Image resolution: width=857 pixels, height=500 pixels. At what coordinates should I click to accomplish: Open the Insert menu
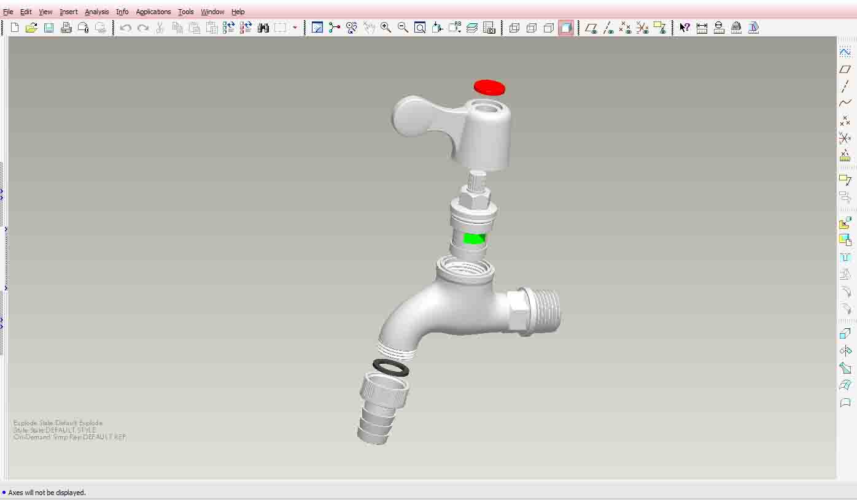point(69,12)
